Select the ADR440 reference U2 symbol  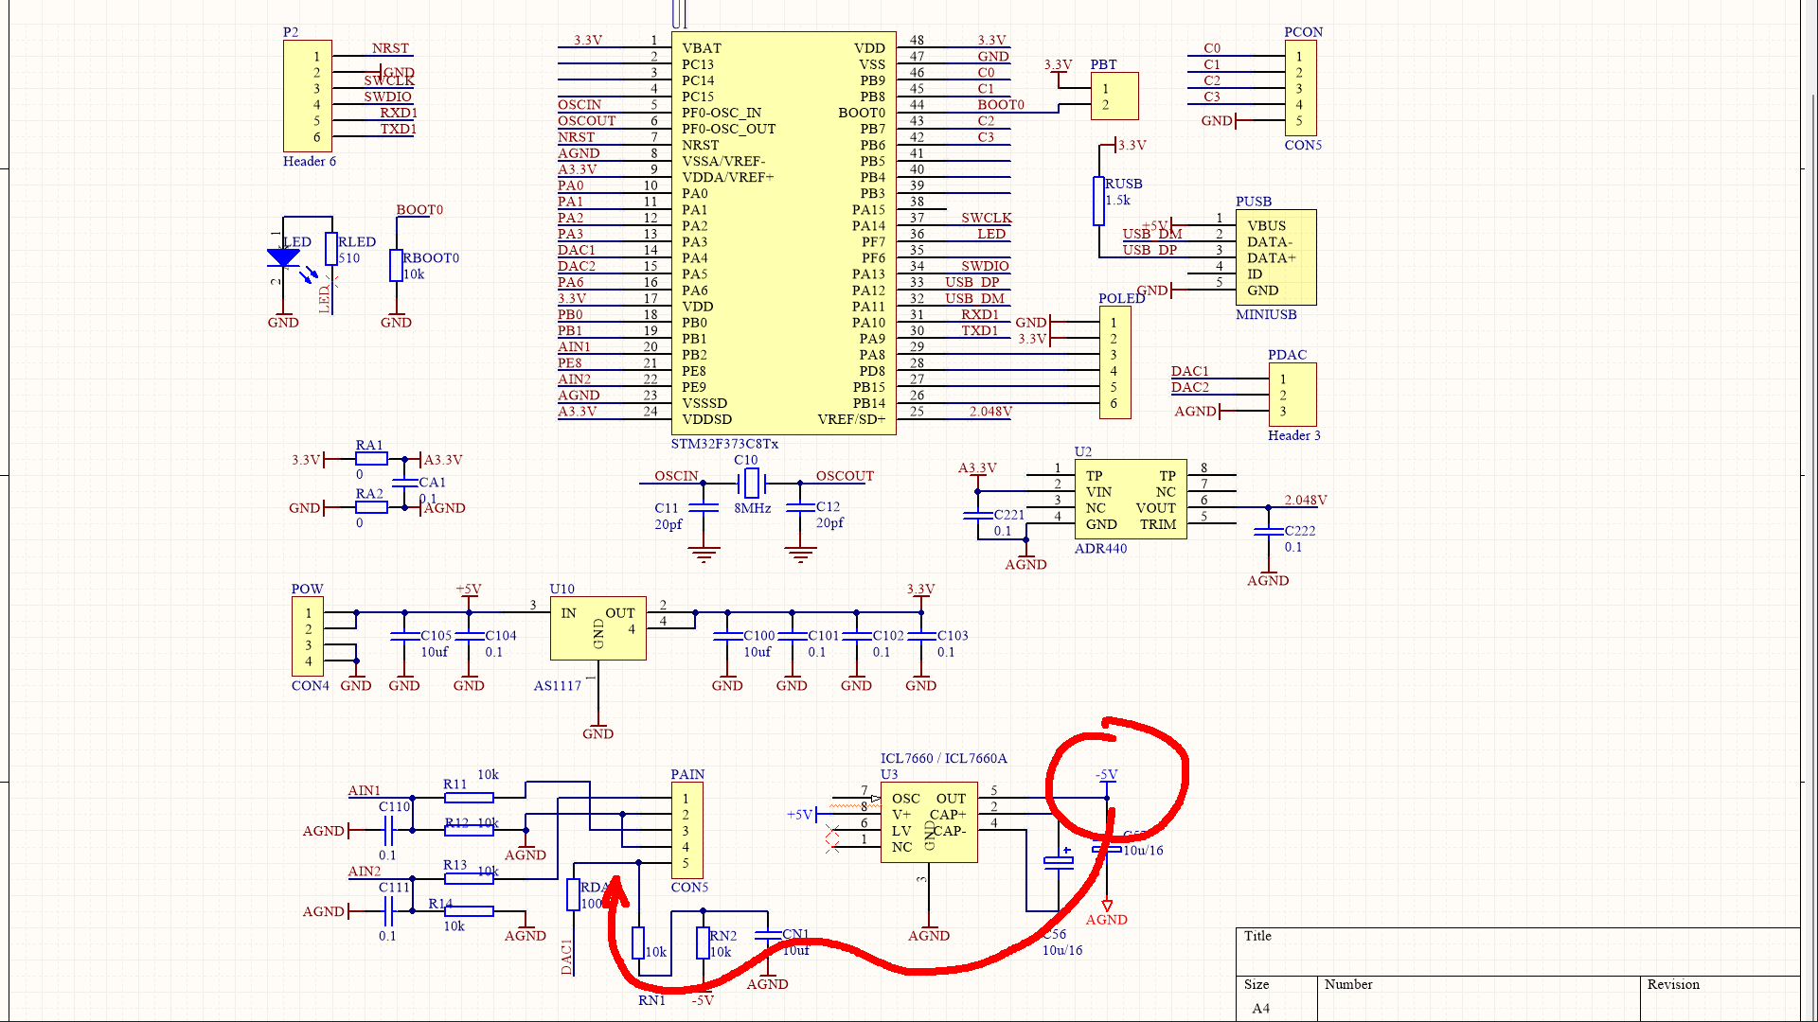1130,500
